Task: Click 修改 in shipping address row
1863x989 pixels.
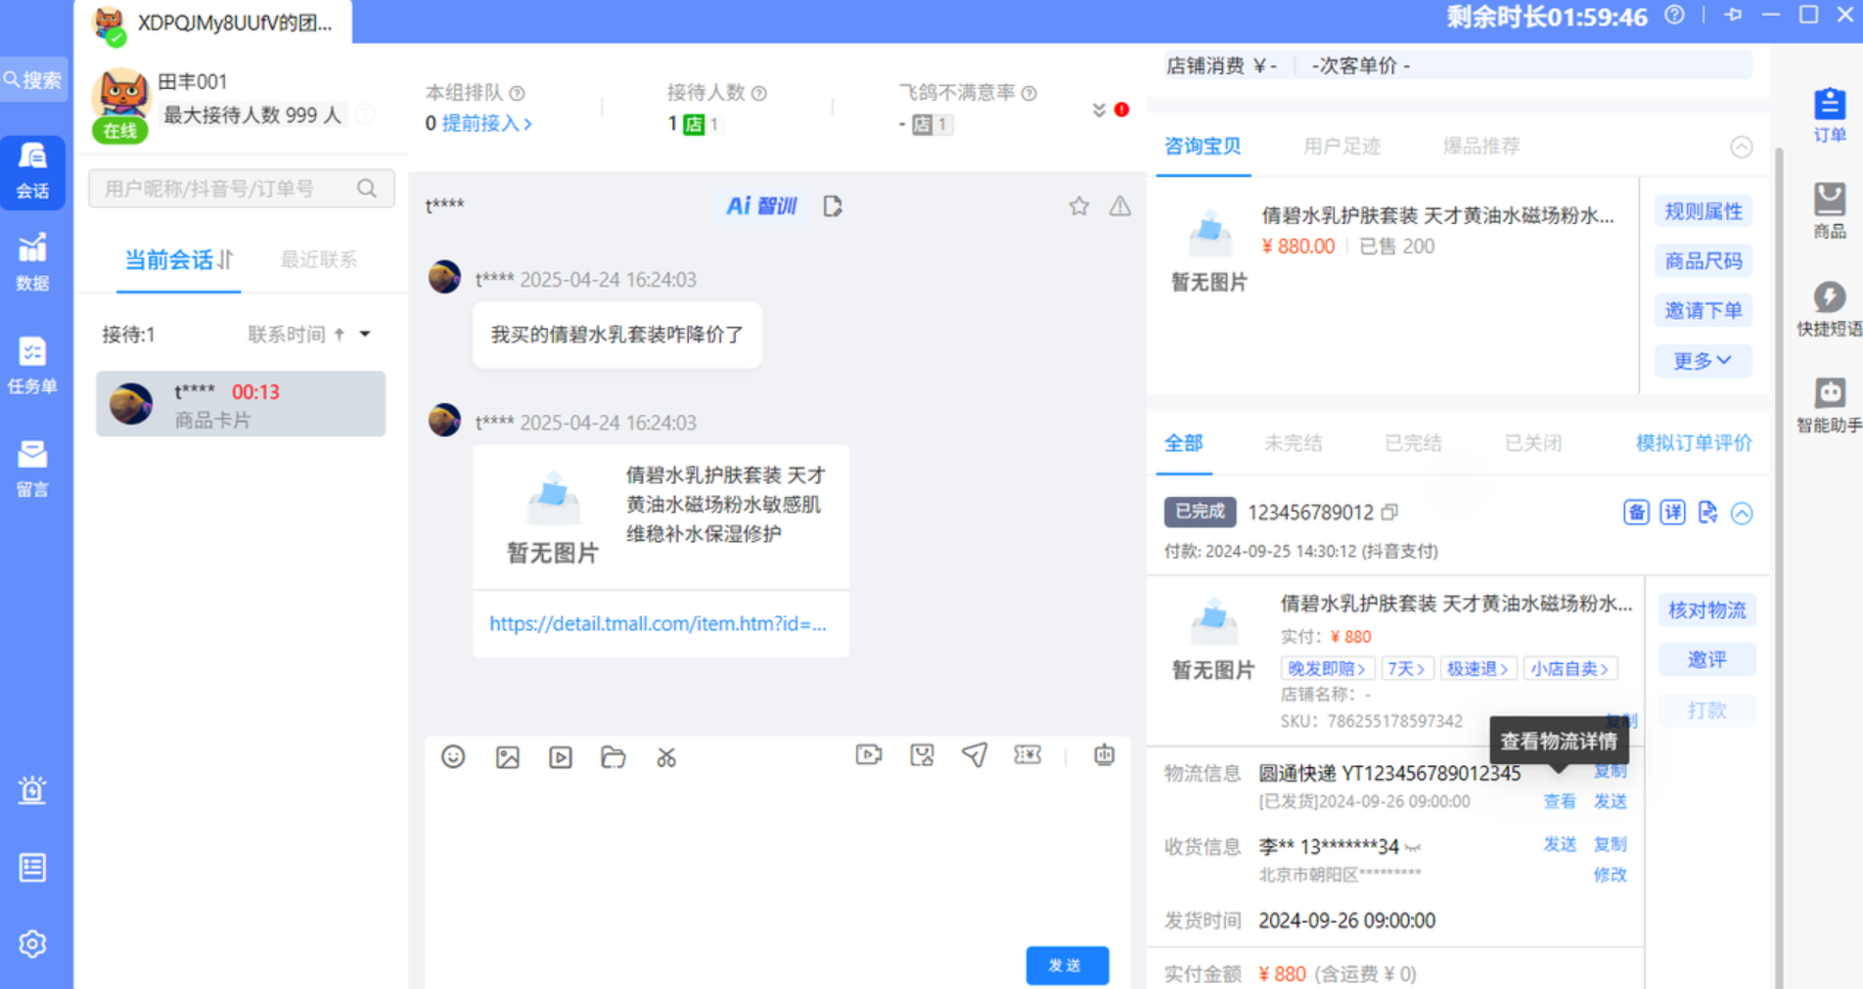Action: pyautogui.click(x=1610, y=875)
